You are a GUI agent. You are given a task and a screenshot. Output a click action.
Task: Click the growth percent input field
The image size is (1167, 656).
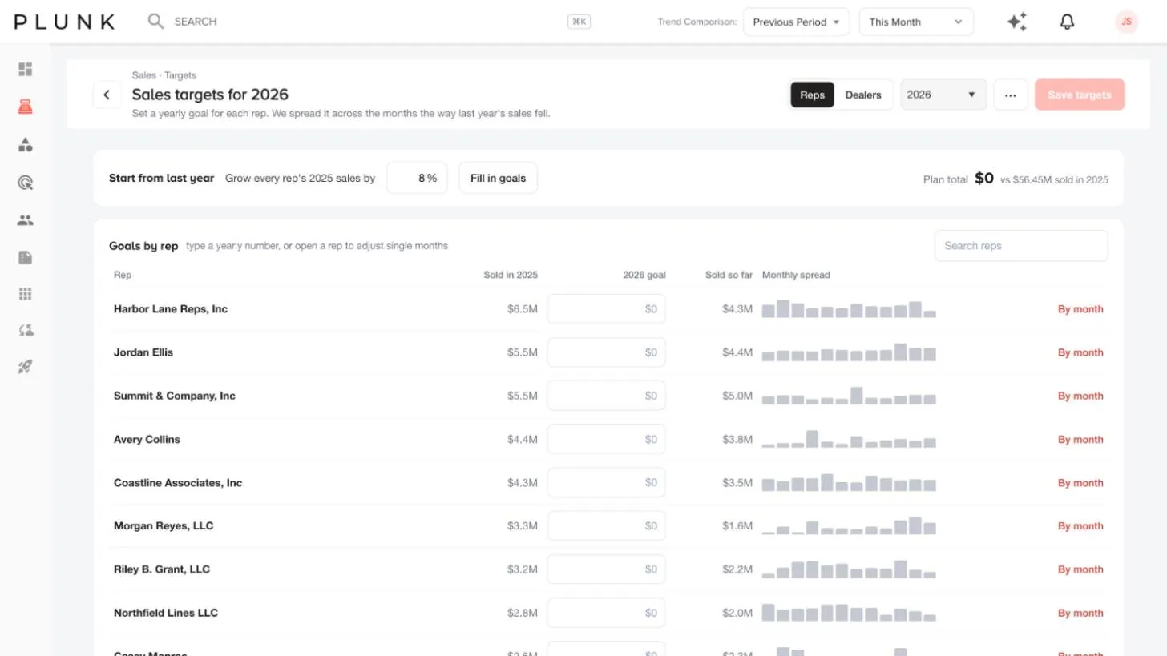tap(417, 178)
